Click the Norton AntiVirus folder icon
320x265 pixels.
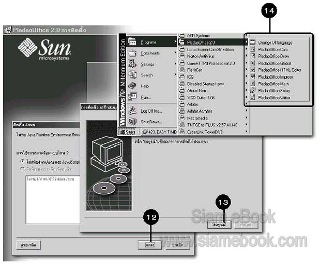click(x=181, y=56)
